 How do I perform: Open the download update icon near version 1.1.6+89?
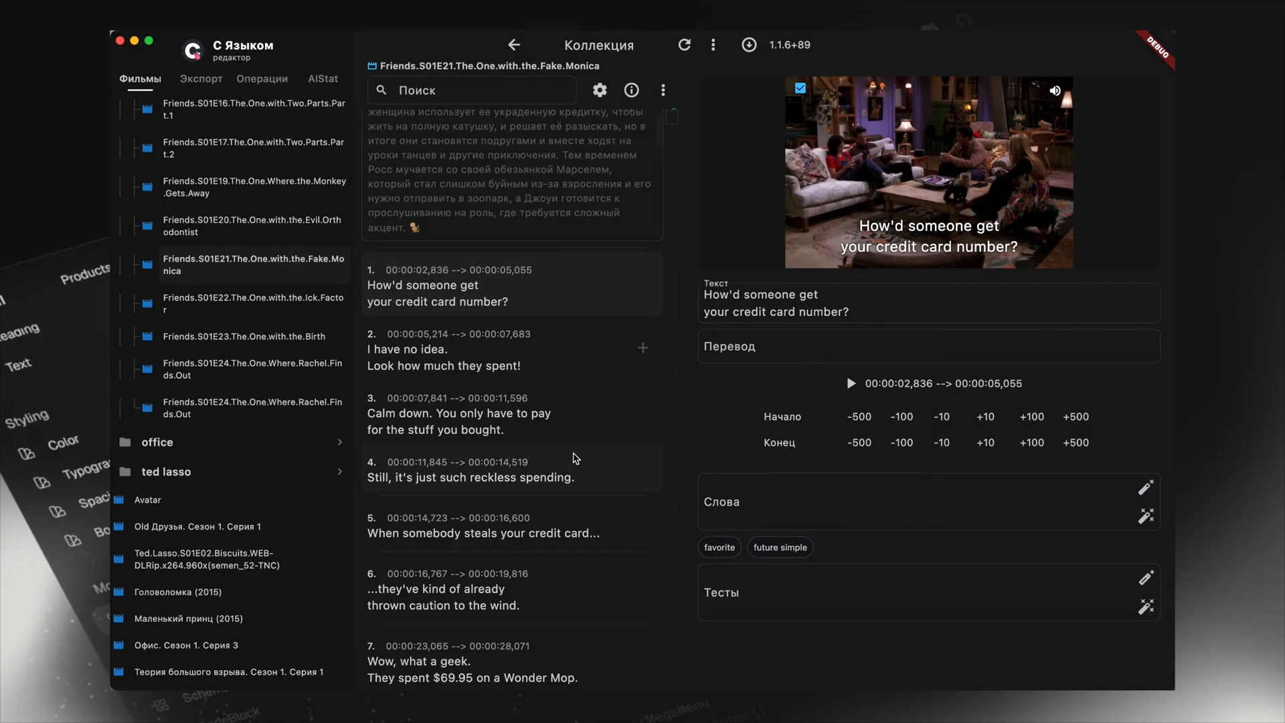tap(749, 45)
